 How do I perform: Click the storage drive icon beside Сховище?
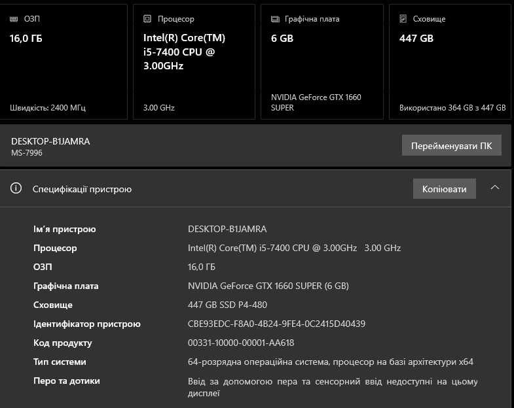click(403, 19)
